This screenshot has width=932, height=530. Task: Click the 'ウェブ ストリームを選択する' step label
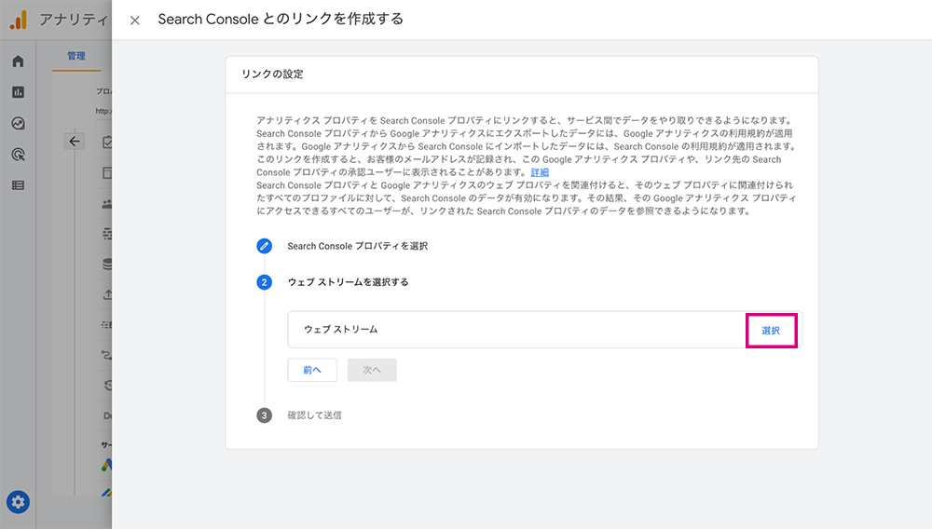click(x=349, y=282)
